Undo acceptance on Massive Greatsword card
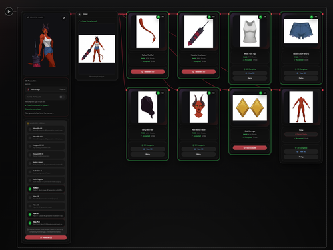333x250 pixels. tap(204, 61)
